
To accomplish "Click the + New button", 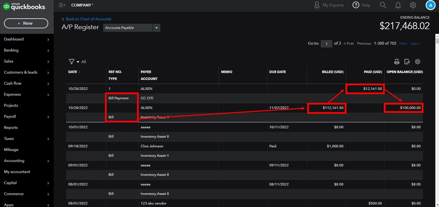I will [x=26, y=23].
